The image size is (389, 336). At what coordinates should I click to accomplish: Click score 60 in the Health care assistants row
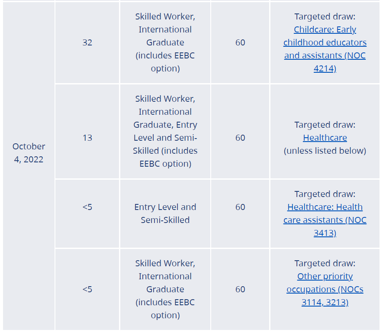pyautogui.click(x=240, y=207)
